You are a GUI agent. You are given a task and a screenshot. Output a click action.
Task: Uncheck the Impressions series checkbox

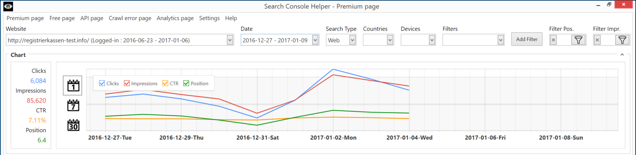point(127,83)
